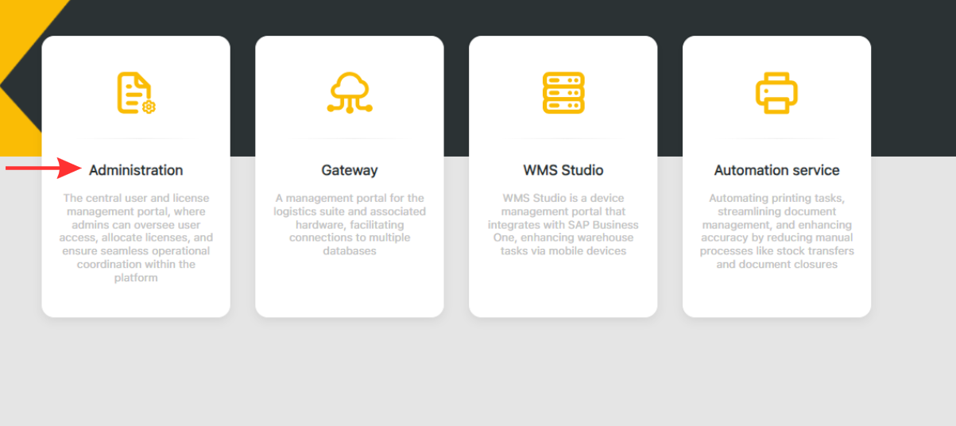Click the WMS Studio description about SAP integration
The image size is (956, 426).
[x=563, y=224]
